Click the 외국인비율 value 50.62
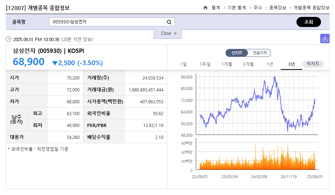 158,114
